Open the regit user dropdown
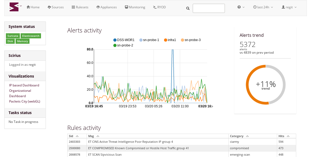312x157 pixels. coord(289,7)
